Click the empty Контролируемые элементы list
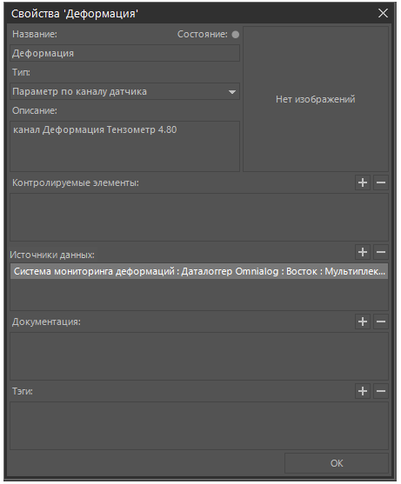The height and width of the screenshot is (484, 401). (x=199, y=217)
